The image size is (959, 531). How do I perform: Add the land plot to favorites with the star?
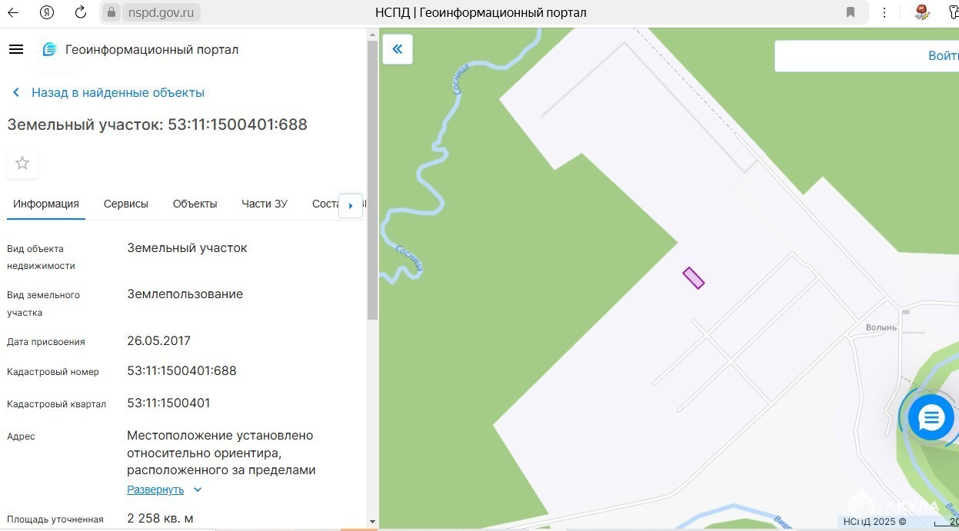click(x=22, y=163)
